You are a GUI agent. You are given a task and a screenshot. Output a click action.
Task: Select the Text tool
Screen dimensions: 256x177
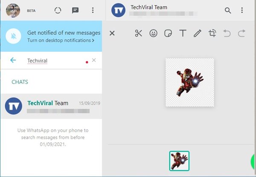pos(183,33)
